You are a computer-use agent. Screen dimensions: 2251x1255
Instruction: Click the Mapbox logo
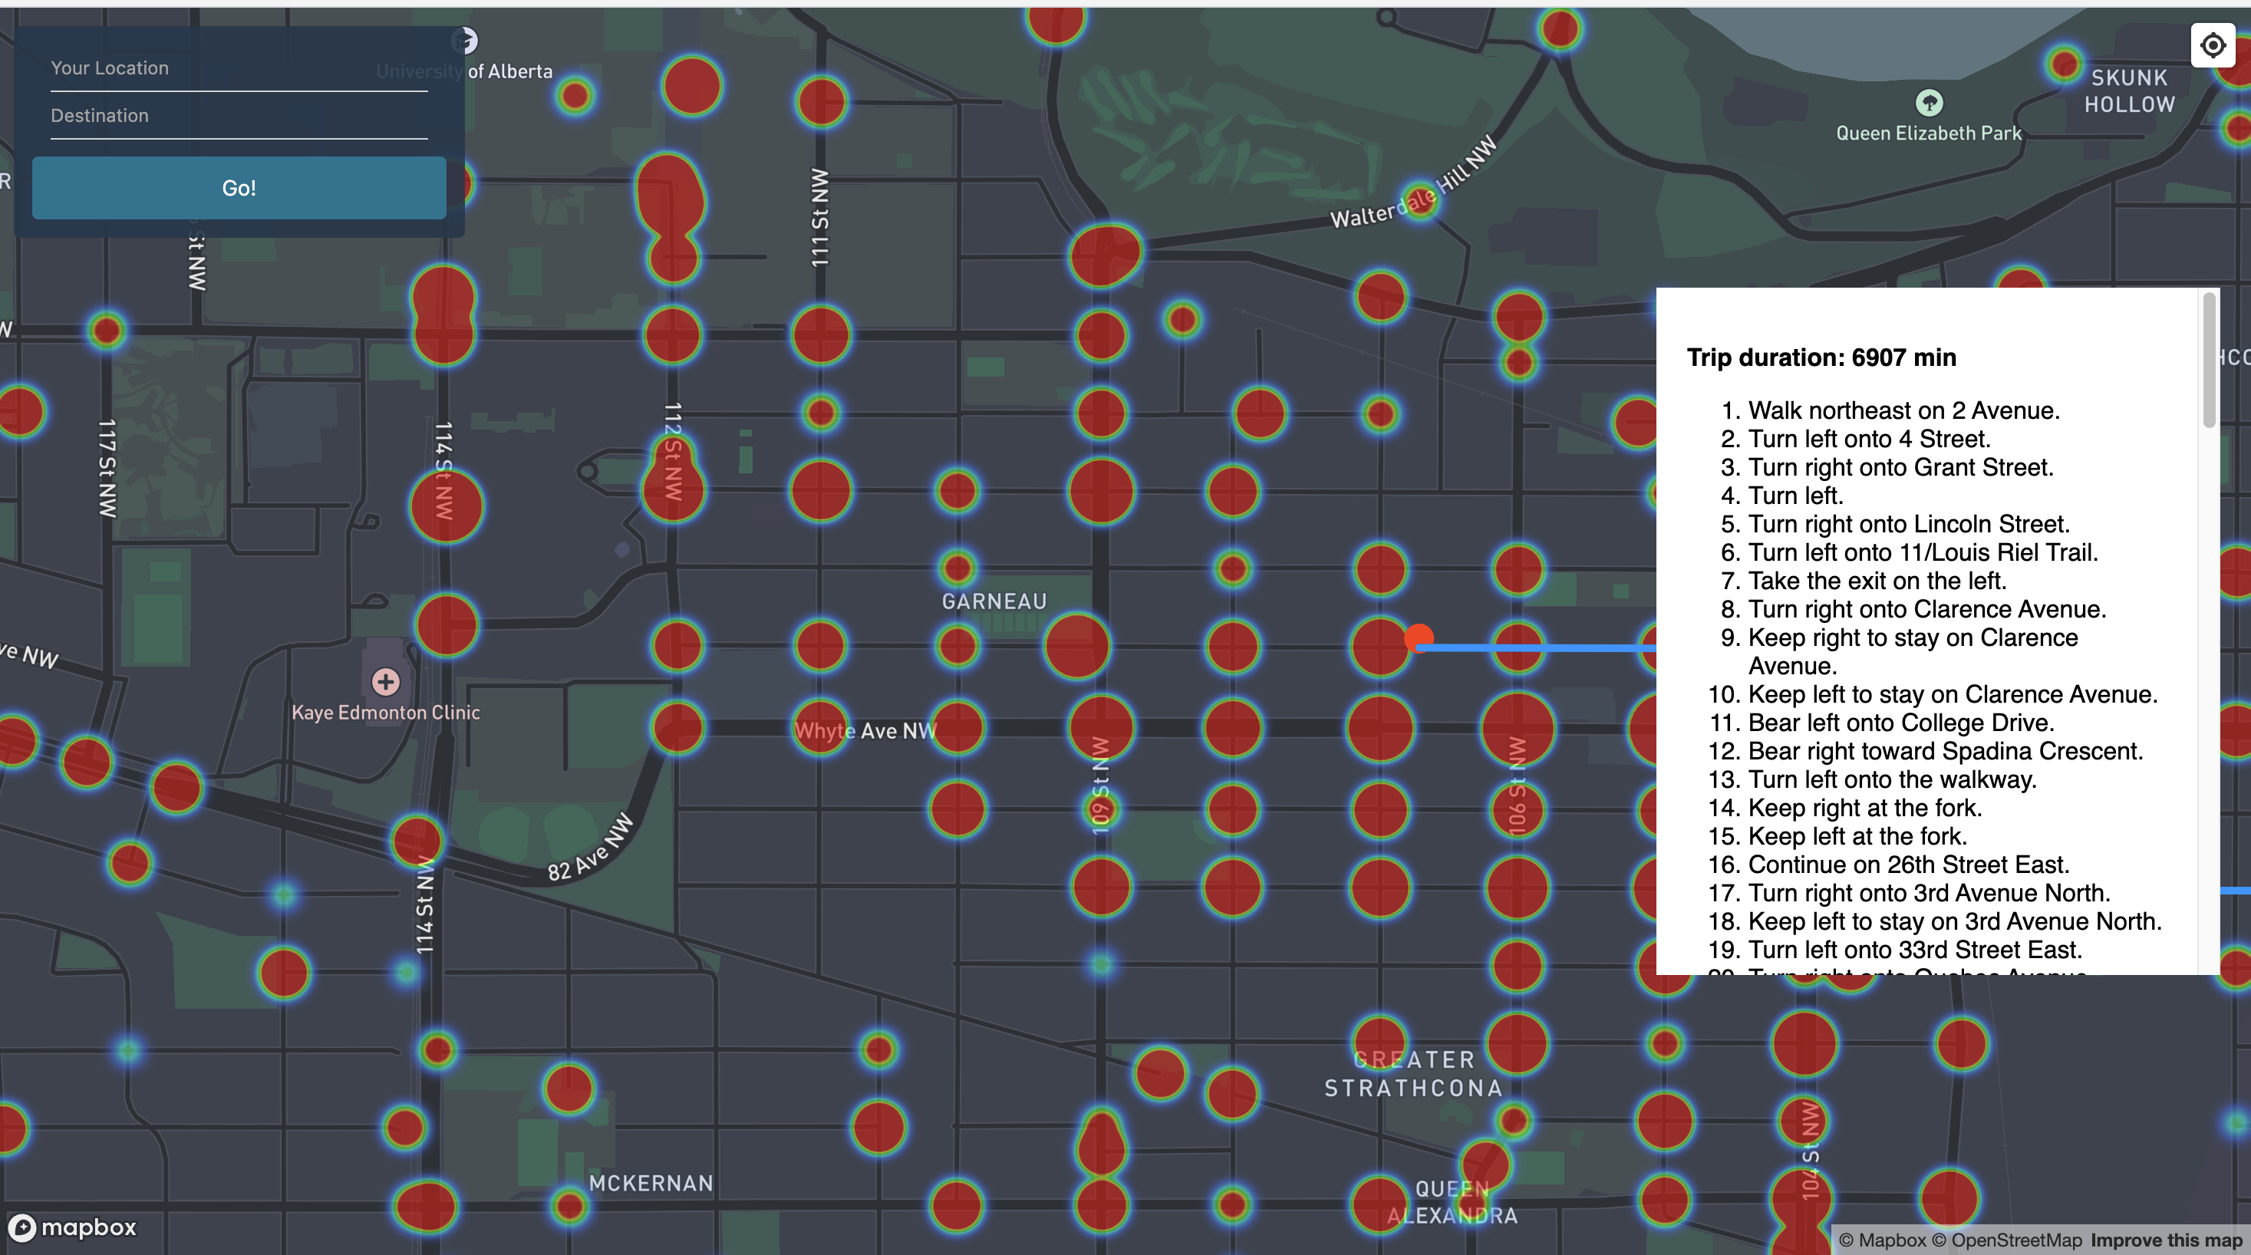pyautogui.click(x=73, y=1227)
